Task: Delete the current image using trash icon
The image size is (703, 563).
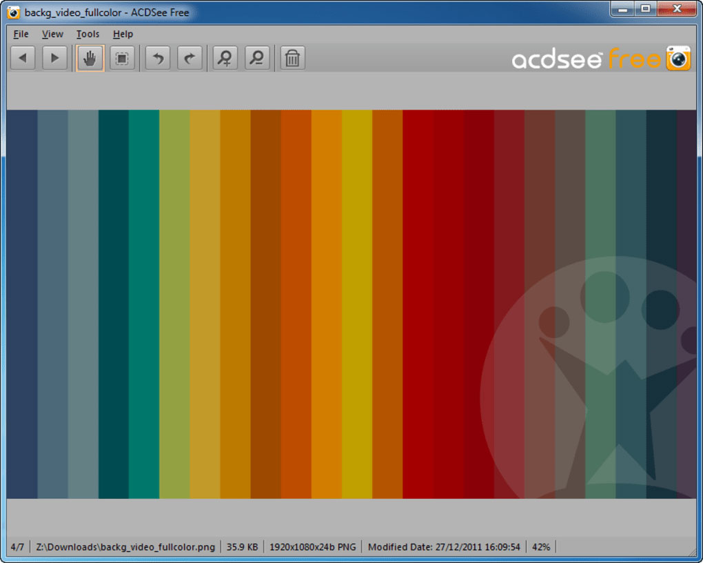Action: tap(292, 58)
